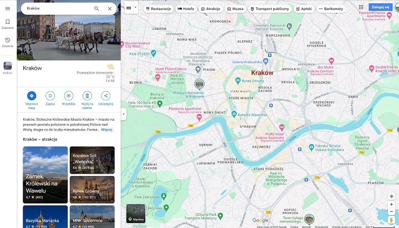Open the Google apps grid
This screenshot has width=399, height=228.
coord(361,8)
